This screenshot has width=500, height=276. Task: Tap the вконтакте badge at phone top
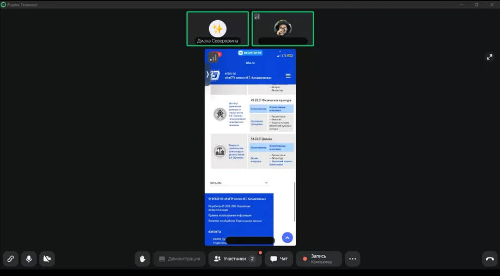[251, 53]
